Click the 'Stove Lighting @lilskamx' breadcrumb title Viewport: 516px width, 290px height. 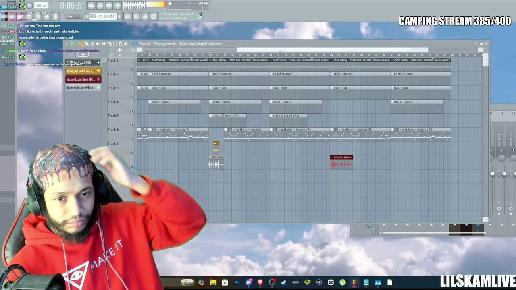pyautogui.click(x=200, y=43)
